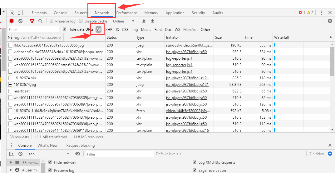
Task: Switch to the Security tab
Action: tap(198, 13)
